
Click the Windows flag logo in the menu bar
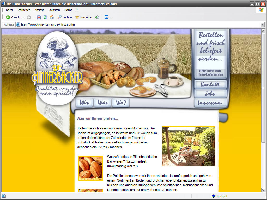[261, 10]
